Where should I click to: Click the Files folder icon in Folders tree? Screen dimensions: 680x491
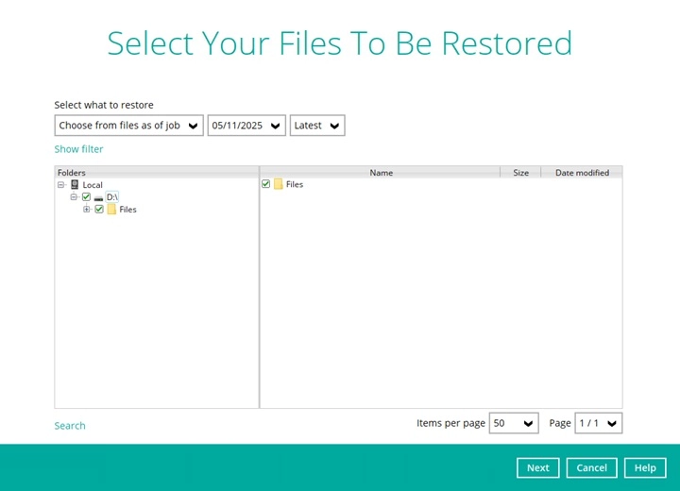[x=111, y=210]
